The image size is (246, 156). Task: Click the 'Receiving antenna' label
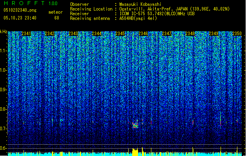[90, 18]
